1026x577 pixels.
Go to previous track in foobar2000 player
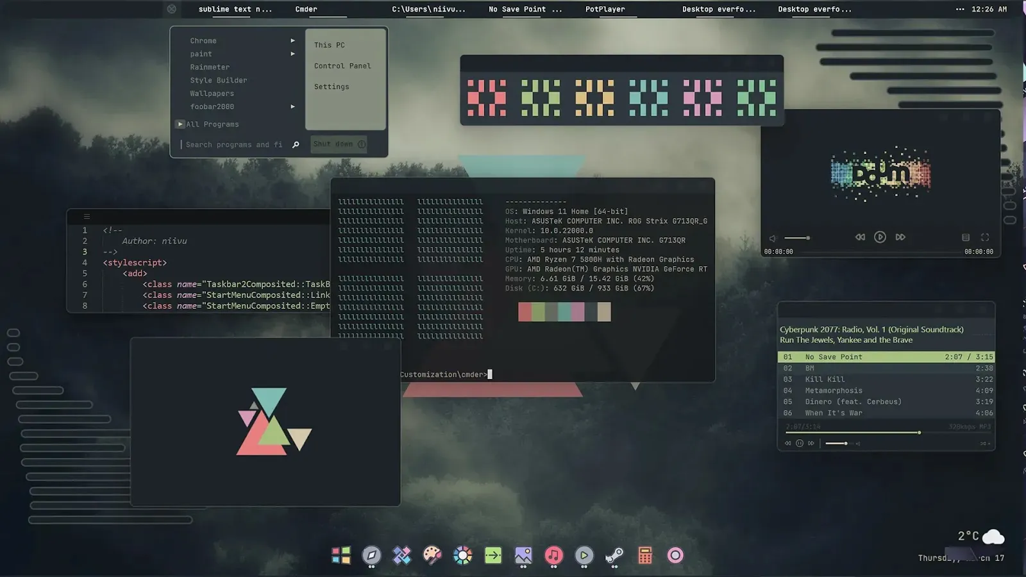pyautogui.click(x=788, y=443)
